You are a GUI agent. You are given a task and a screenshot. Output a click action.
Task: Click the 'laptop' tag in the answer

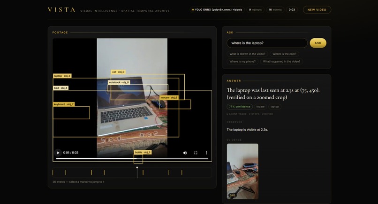pyautogui.click(x=274, y=107)
